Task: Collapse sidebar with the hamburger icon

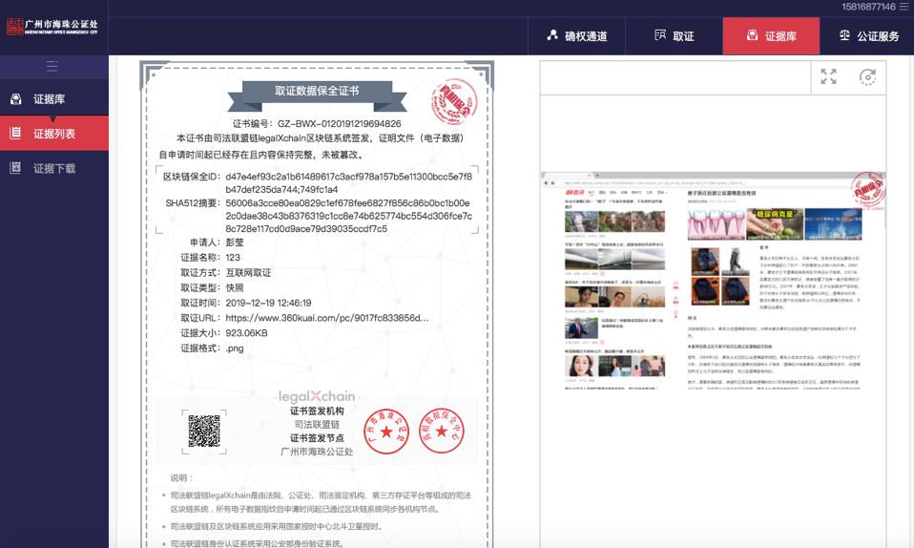Action: click(x=52, y=66)
